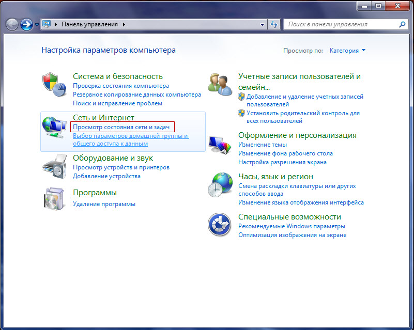Open the Категория view-by dropdown
The image size is (414, 330).
[x=347, y=51]
